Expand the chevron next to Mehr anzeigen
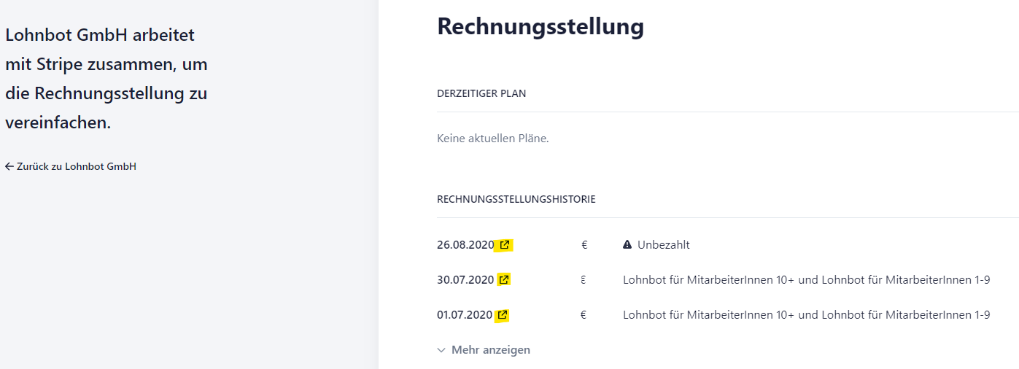This screenshot has height=369, width=1019. click(x=441, y=350)
